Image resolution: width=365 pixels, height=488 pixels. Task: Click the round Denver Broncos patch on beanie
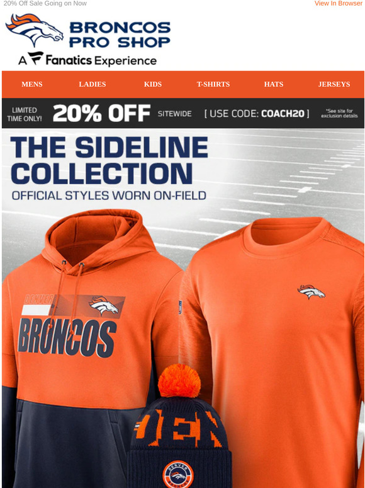coord(178,475)
